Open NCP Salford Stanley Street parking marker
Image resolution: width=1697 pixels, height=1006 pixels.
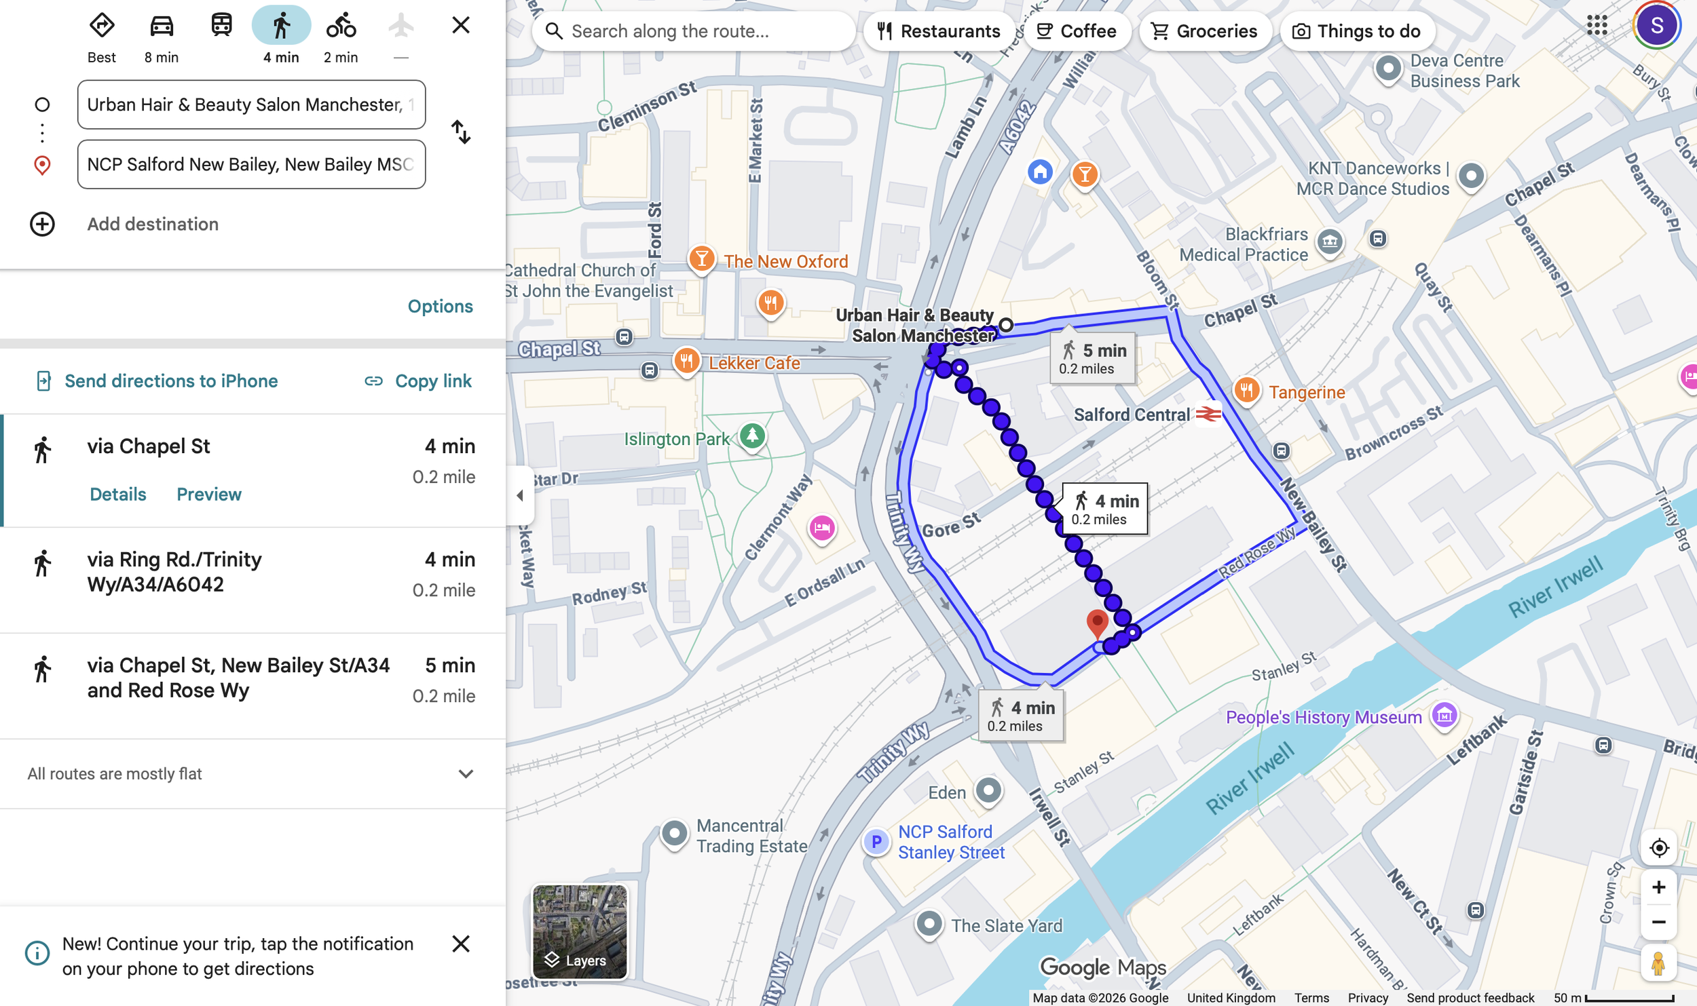[x=876, y=842]
